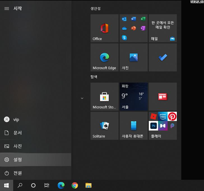Open Dolby app in the 플레이 tile
Image resolution: width=204 pixels, height=191 pixels.
coord(163,126)
